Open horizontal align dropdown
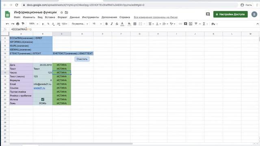260x146 pixels. pyautogui.click(x=151, y=24)
